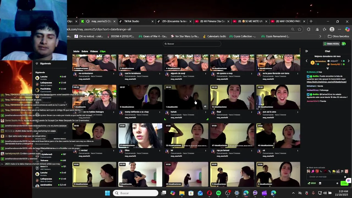This screenshot has width=352, height=198.
Task: Open the botrix.live leaderboard link in chat
Action: tap(326, 82)
